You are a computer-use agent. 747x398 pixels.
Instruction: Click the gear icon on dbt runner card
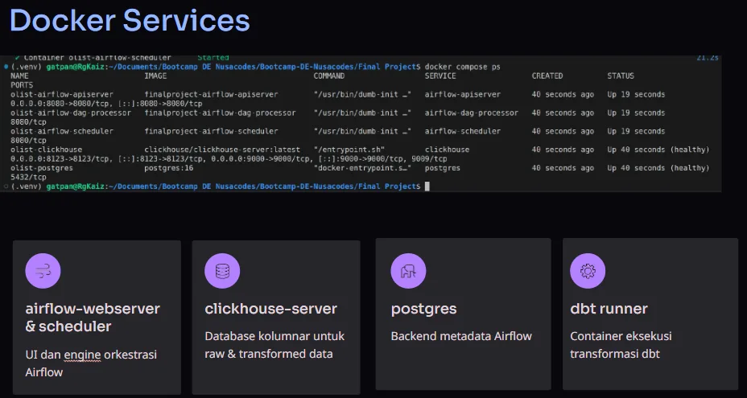pos(588,271)
